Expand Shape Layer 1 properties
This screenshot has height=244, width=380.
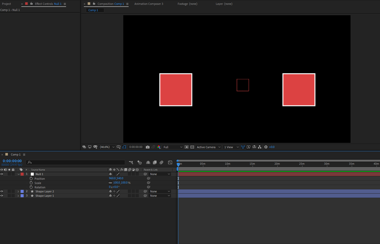(x=18, y=196)
